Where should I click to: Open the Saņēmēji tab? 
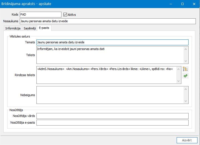point(30,28)
